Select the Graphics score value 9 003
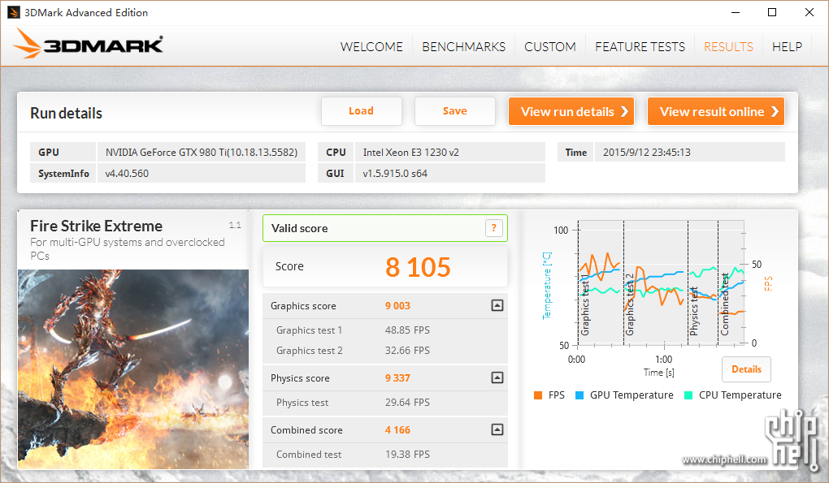This screenshot has width=829, height=483. (x=397, y=306)
